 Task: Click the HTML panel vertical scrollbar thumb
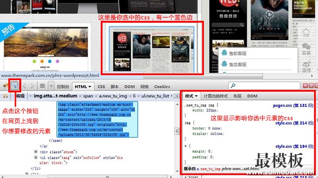tap(177, 131)
